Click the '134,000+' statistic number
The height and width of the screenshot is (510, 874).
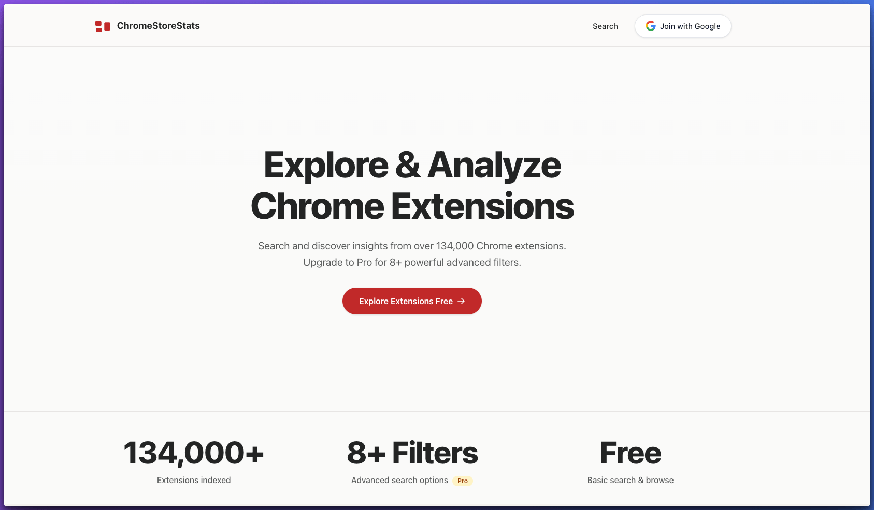click(194, 453)
